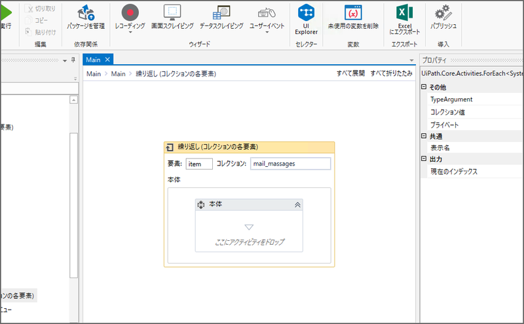Open the document tab list dropdown
This screenshot has width=524, height=324.
411,60
